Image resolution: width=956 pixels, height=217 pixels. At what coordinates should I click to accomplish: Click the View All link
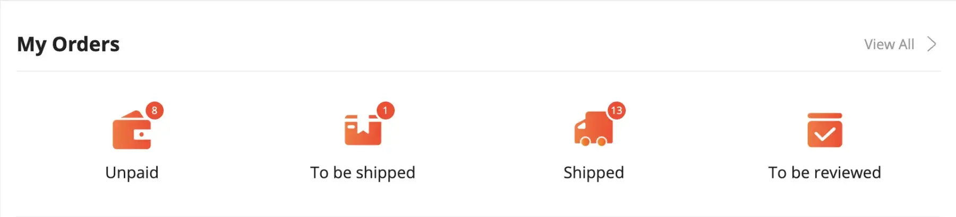pos(889,44)
